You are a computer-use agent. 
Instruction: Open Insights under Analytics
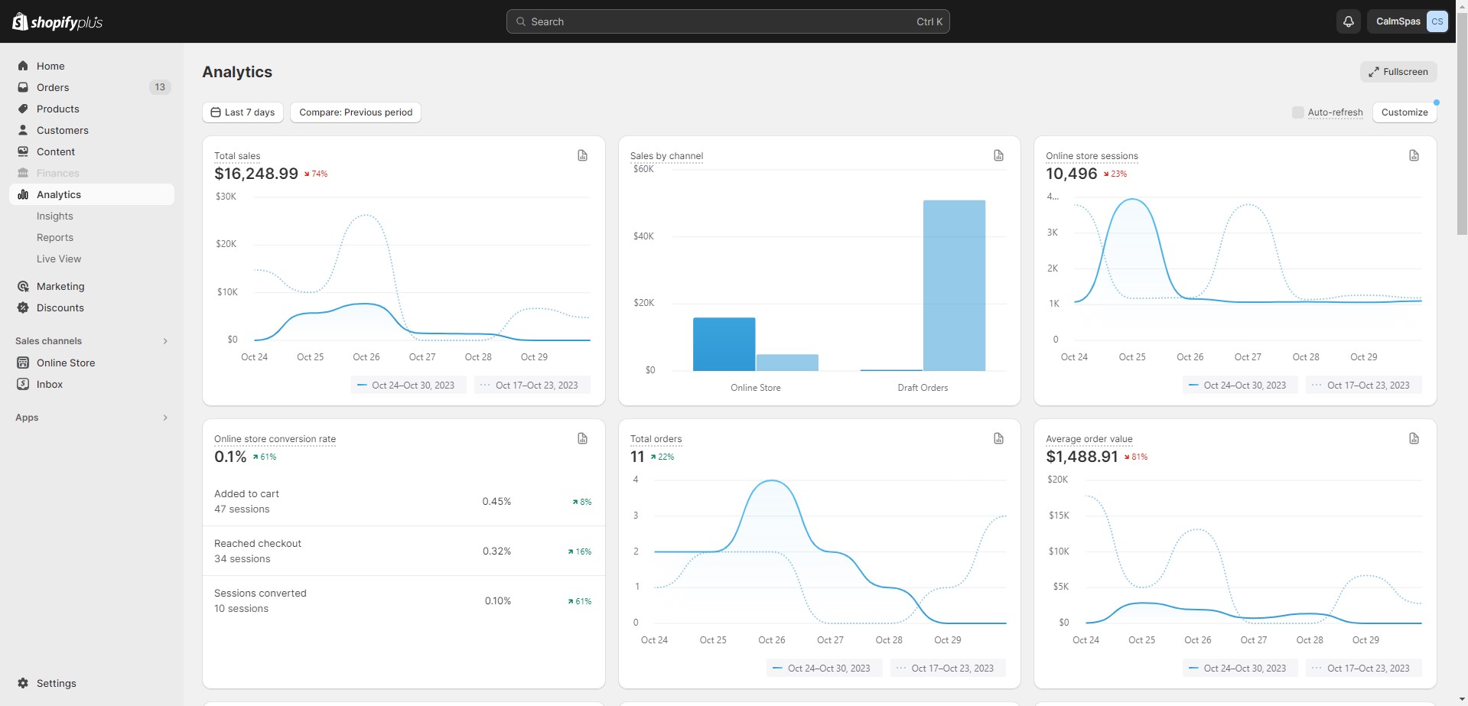click(55, 216)
